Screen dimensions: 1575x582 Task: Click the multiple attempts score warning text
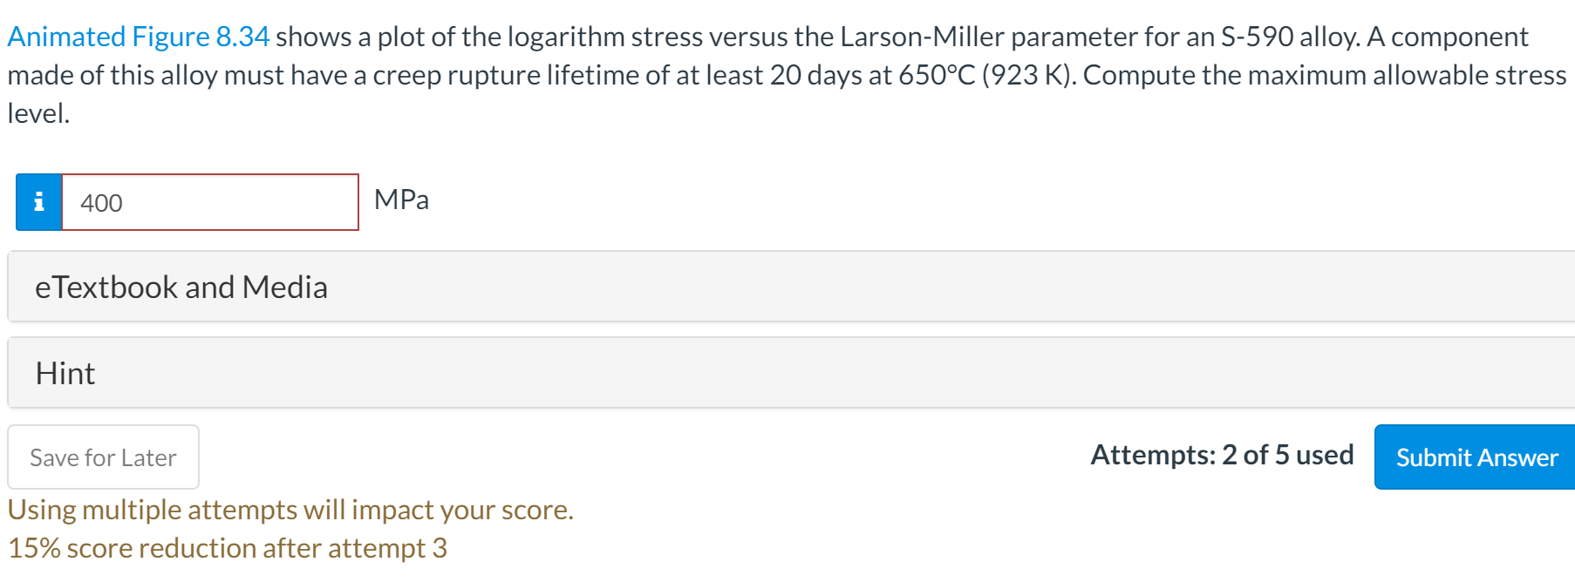290,510
